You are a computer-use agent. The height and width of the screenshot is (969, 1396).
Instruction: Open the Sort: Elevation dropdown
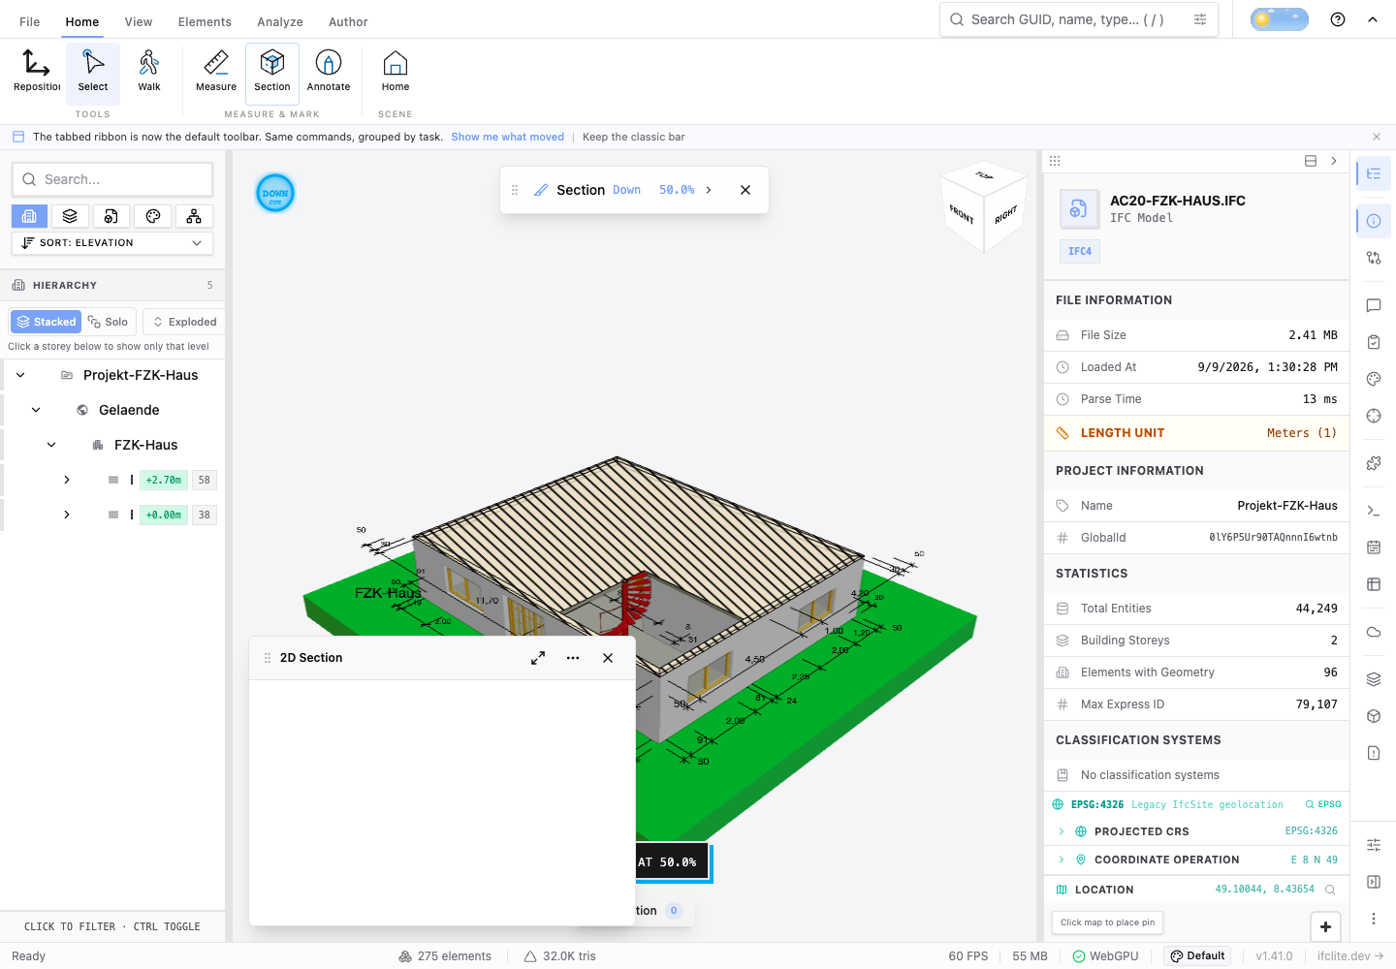[112, 243]
